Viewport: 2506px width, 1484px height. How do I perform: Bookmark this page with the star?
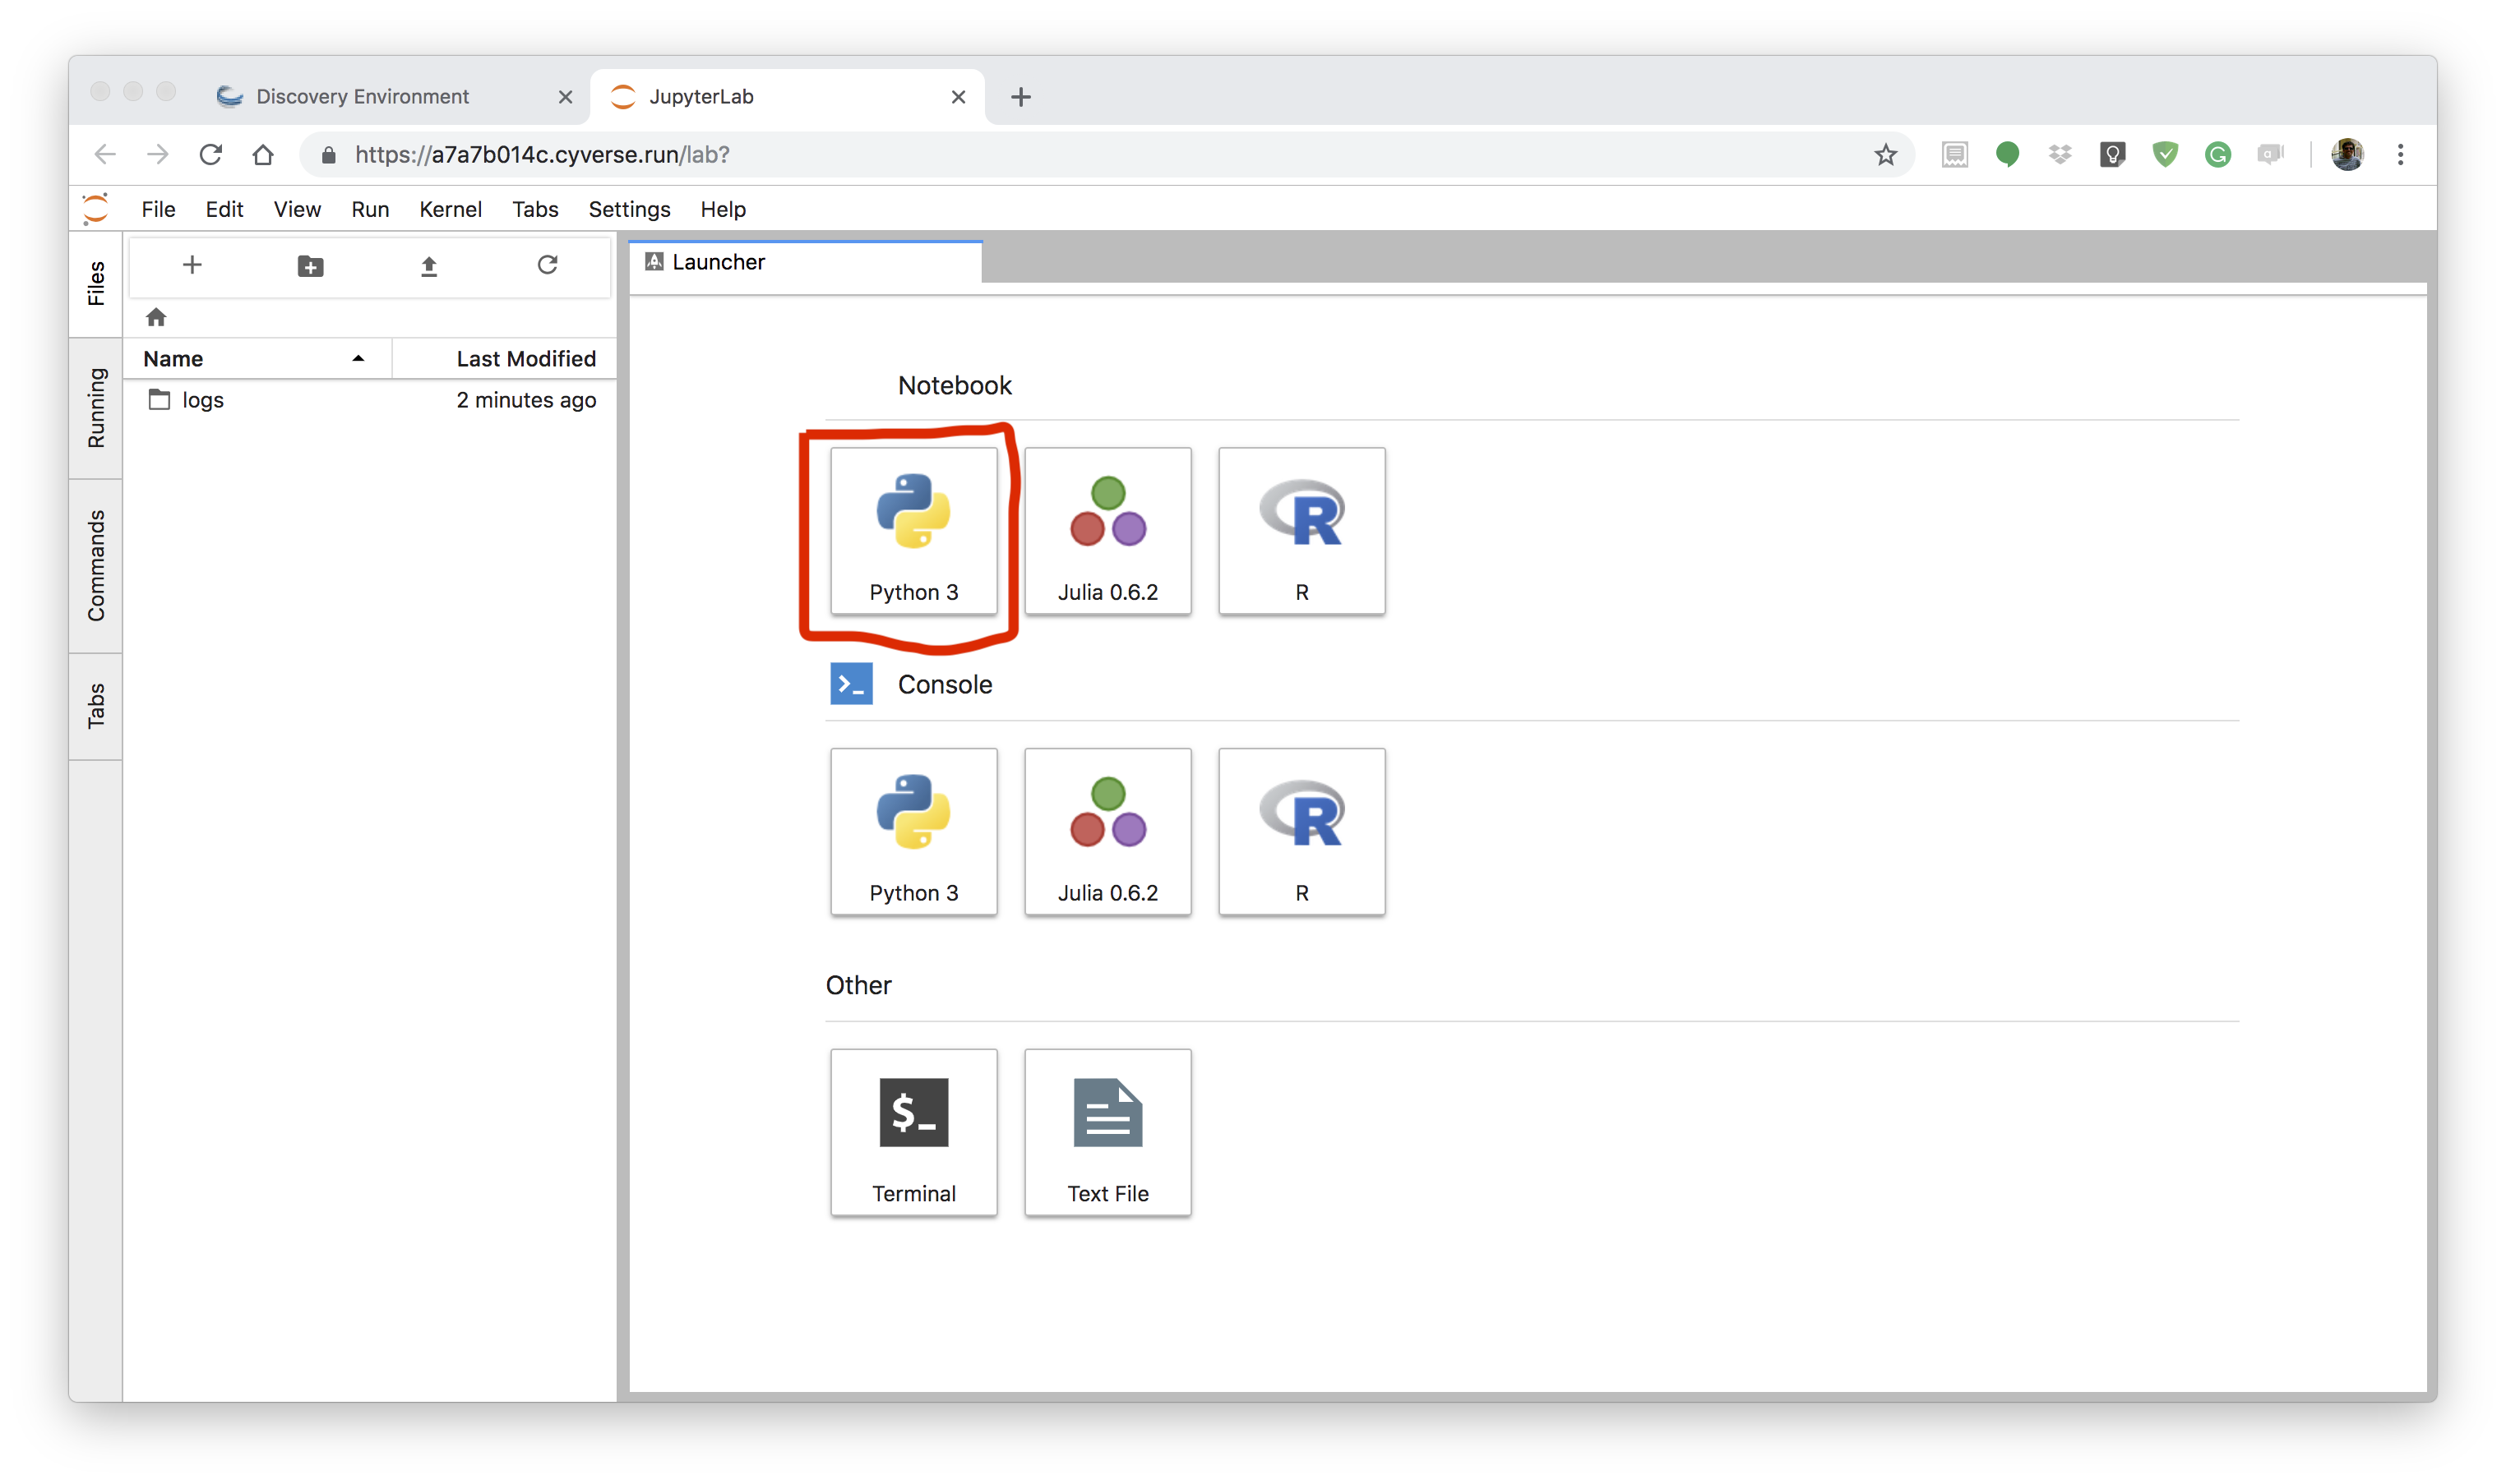pyautogui.click(x=1884, y=155)
